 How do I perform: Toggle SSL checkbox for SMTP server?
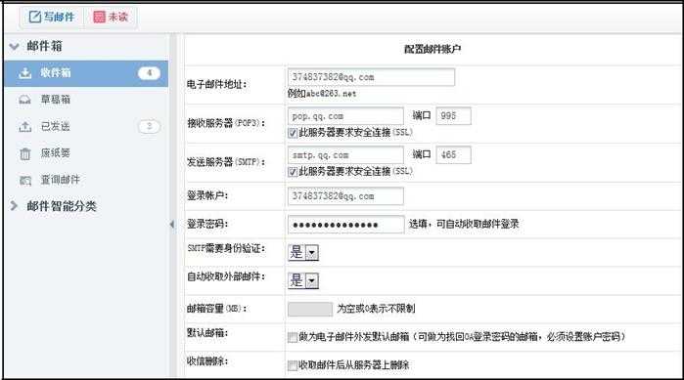click(293, 172)
